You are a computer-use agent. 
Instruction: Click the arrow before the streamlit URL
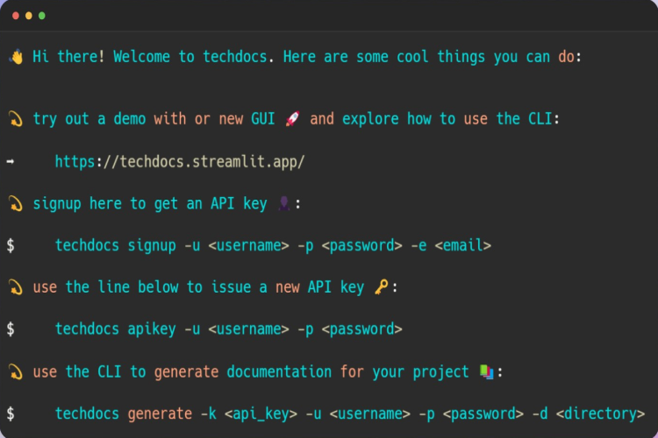pos(11,161)
